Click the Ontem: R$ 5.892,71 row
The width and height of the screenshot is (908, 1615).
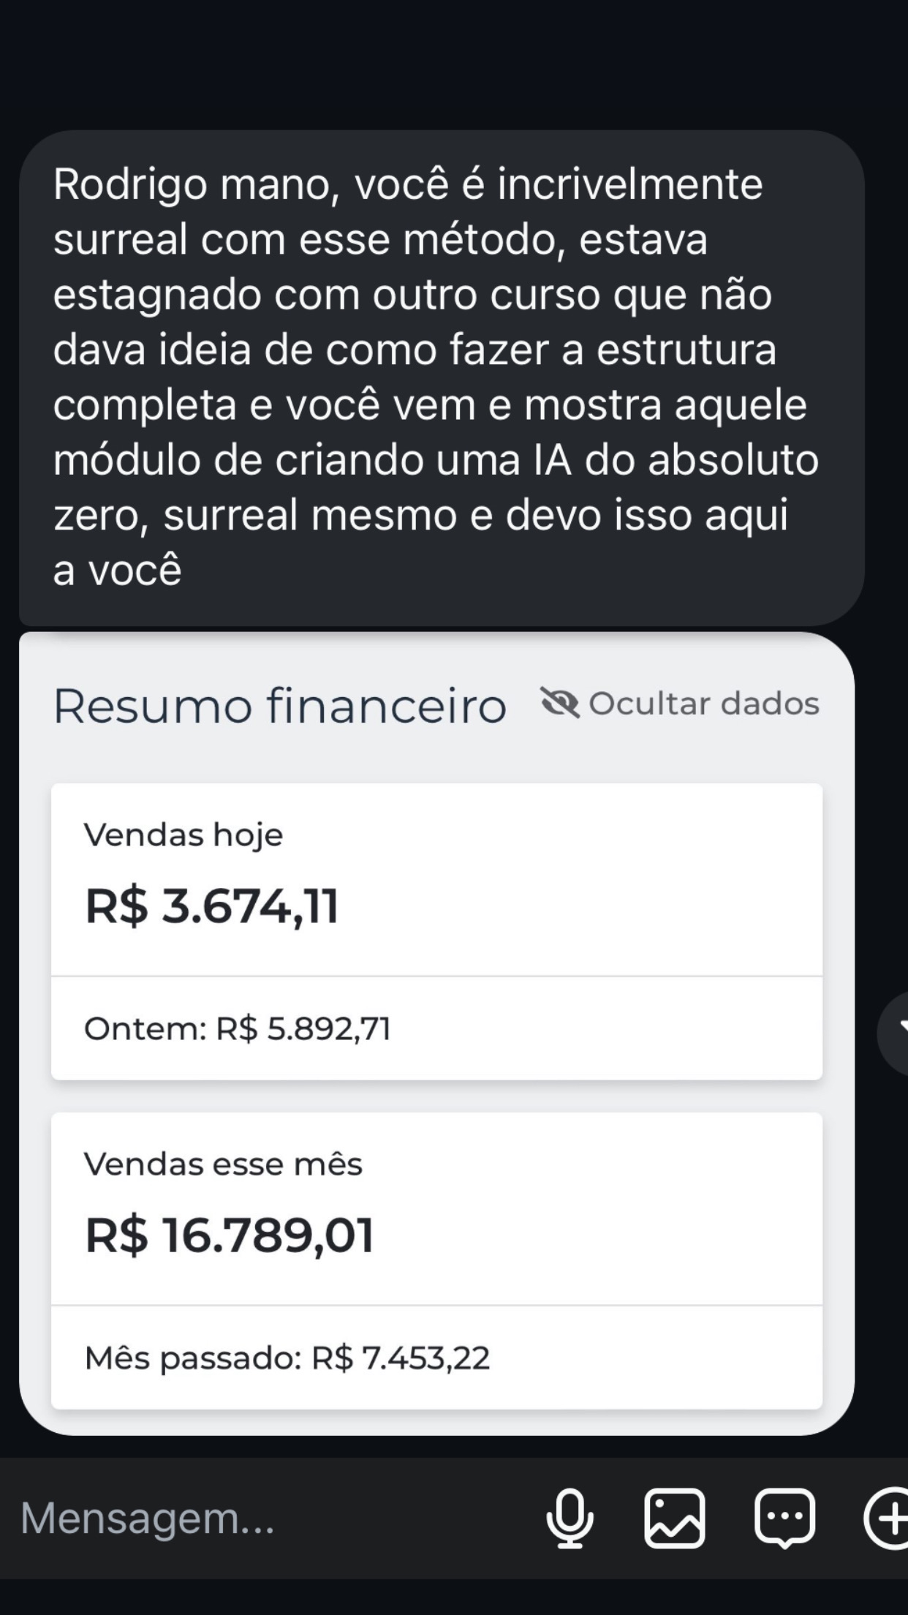[x=436, y=1028]
